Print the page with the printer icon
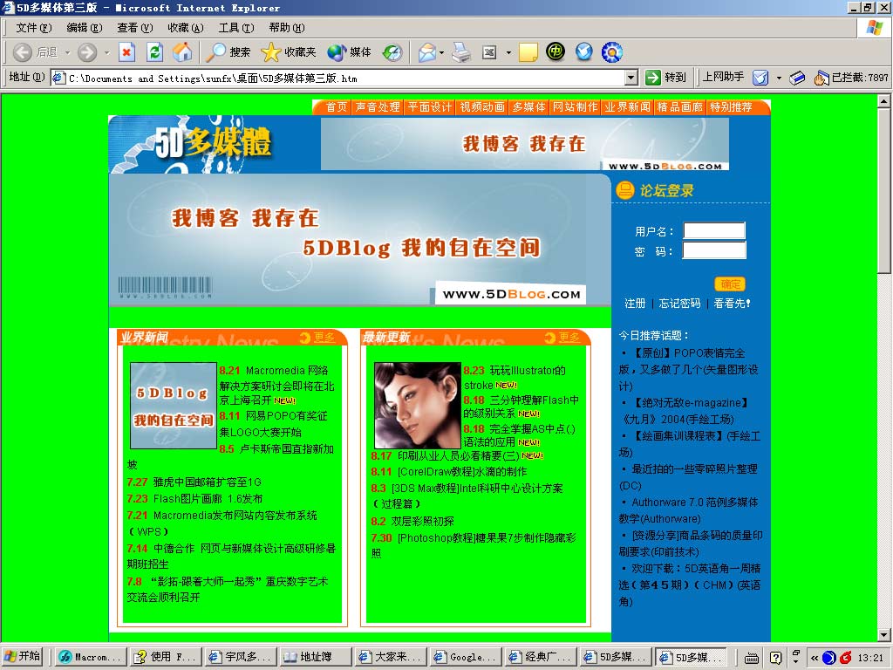The width and height of the screenshot is (893, 670). tap(461, 52)
